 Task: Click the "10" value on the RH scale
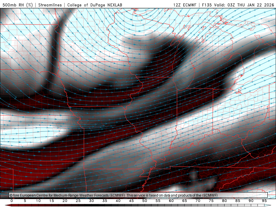coord(38,201)
